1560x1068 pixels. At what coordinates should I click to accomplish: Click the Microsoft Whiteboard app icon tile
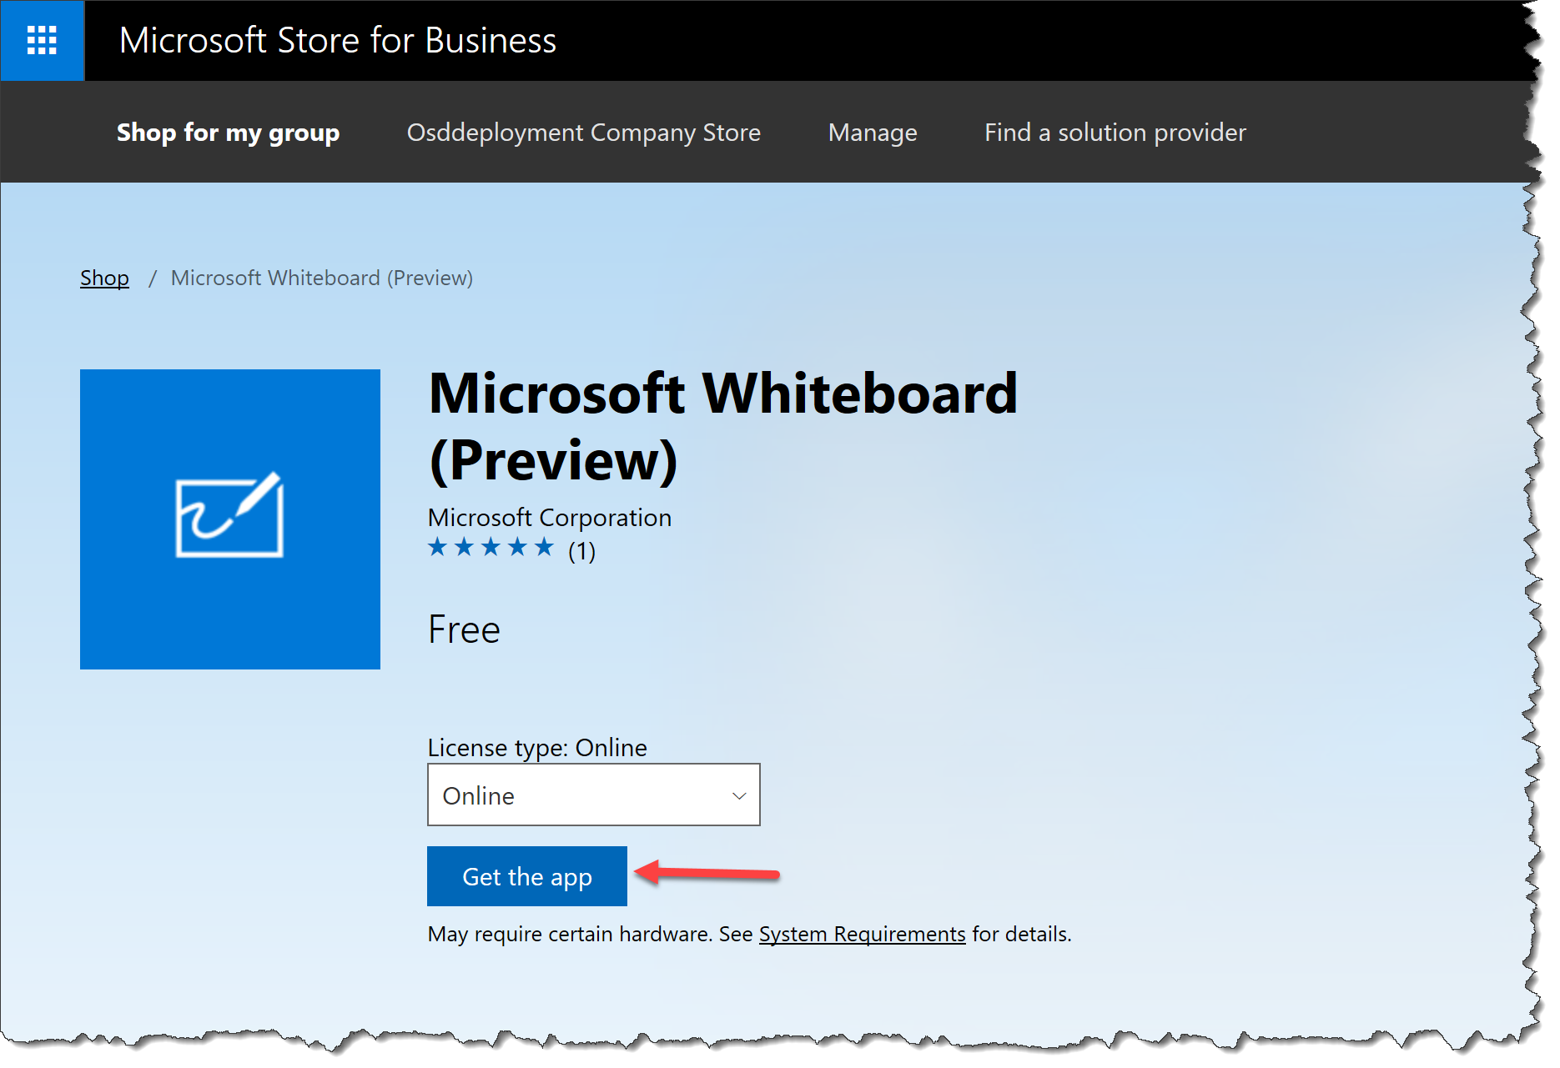tap(229, 519)
